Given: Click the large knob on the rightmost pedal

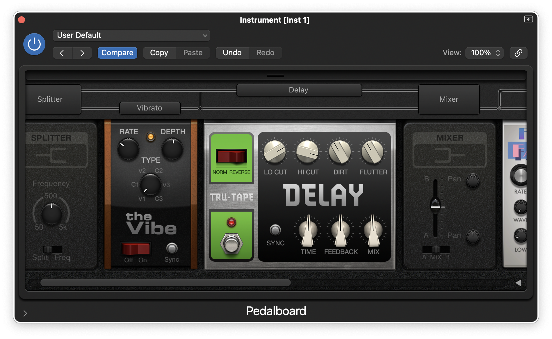Looking at the screenshot, I should (519, 175).
